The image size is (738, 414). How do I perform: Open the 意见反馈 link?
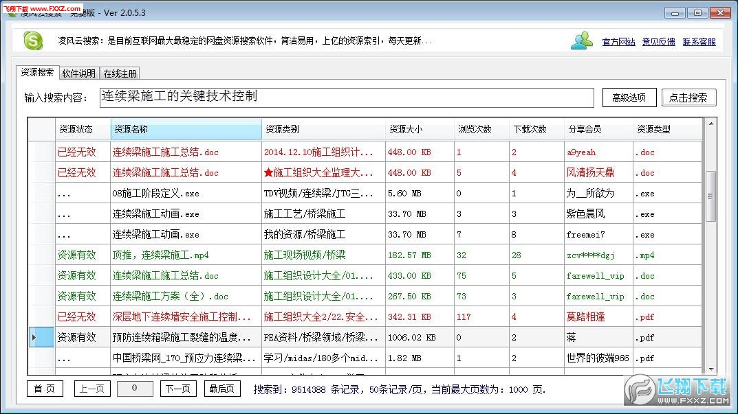pyautogui.click(x=658, y=42)
